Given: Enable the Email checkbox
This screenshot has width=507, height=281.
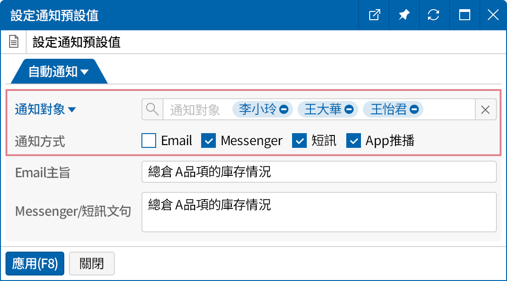Looking at the screenshot, I should point(149,140).
